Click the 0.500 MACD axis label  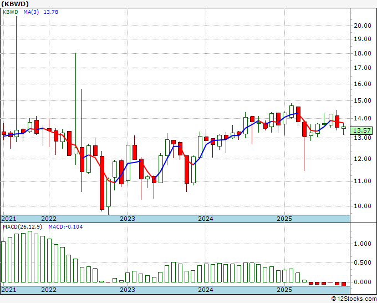pyautogui.click(x=363, y=263)
